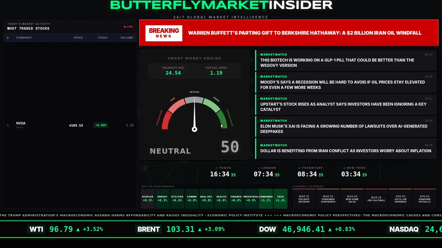442x248 pixels.
Task: Click the Most Traded Stocks heading
Action: [x=28, y=29]
